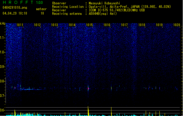Image resolution: width=183 pixels, height=116 pixels.
Task: Click the 1019 time marker
Action: click(x=159, y=25)
